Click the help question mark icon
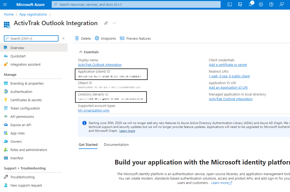 coord(271,4)
